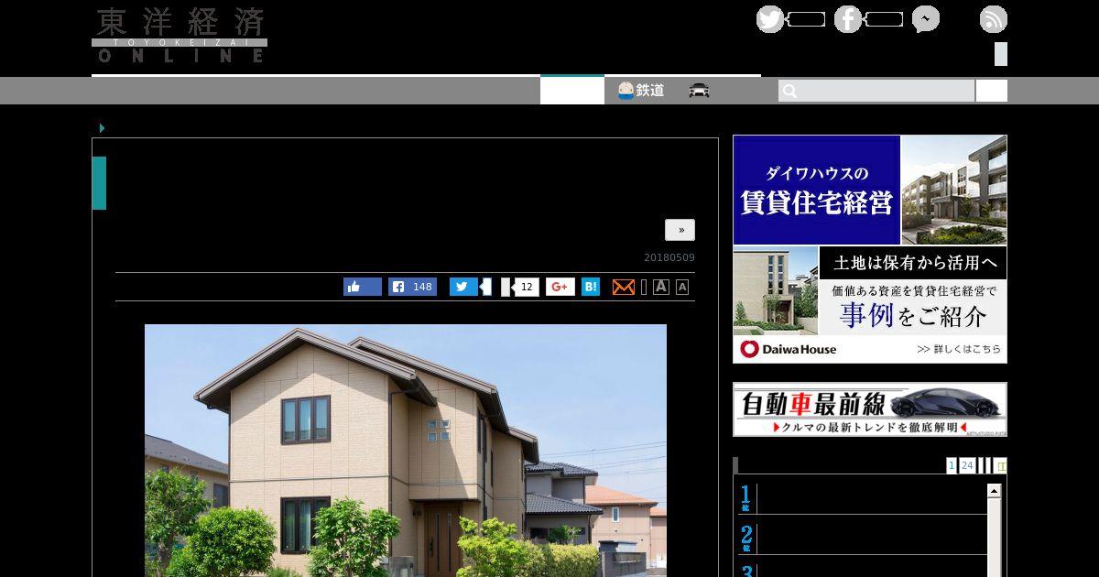Click the breadcrumb arrow above article

[102, 128]
